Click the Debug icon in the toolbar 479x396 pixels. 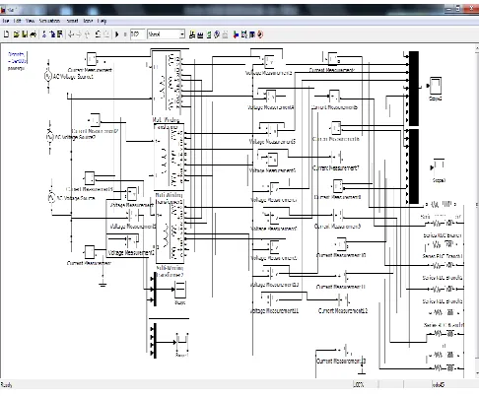pos(260,34)
